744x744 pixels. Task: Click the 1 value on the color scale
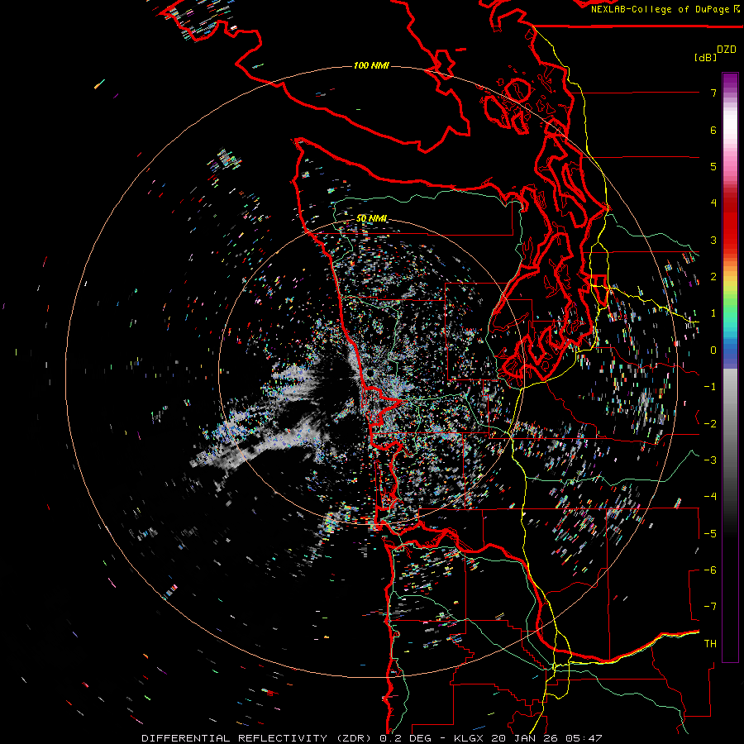point(713,313)
